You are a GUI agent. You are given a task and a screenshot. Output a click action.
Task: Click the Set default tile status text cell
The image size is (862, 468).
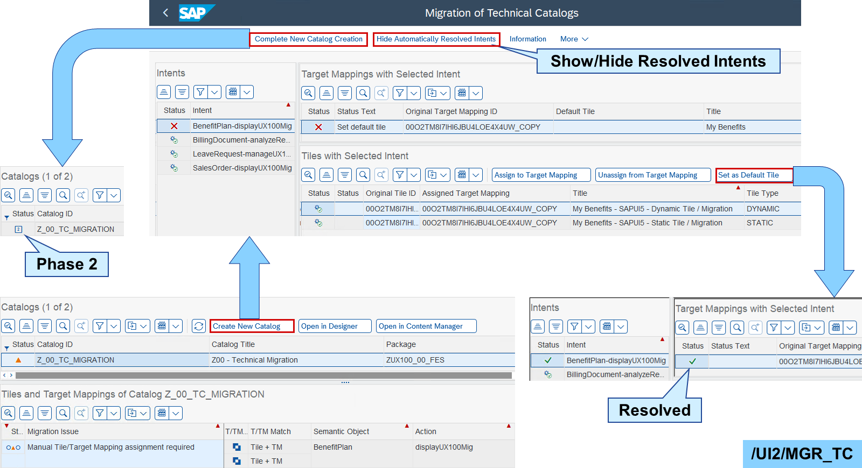pos(369,127)
